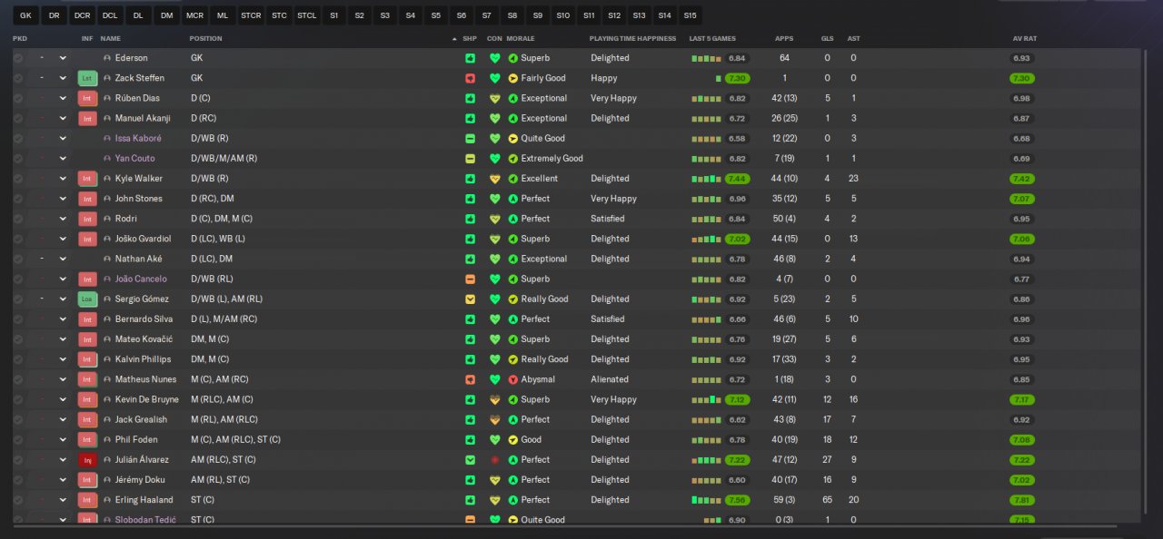
Task: Click Ederson's match sharpness icon
Action: pos(470,58)
